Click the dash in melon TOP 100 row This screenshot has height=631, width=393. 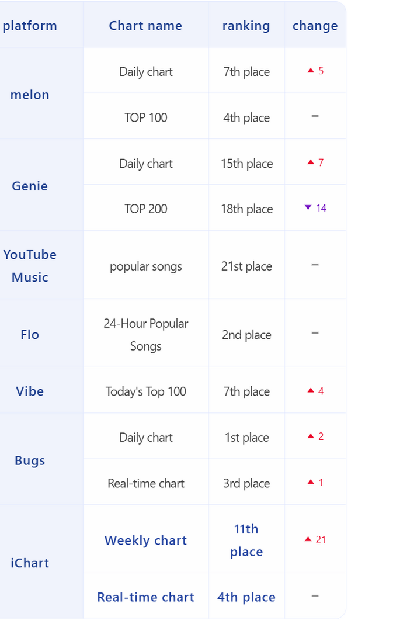[x=315, y=116]
